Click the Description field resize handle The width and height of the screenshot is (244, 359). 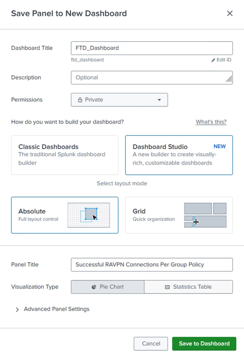(229, 79)
